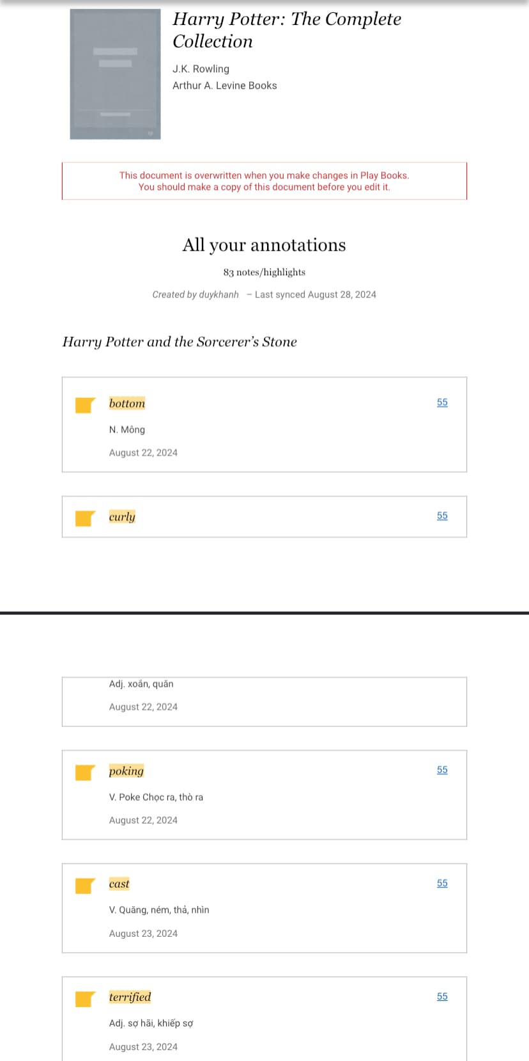Open page 55 link for "cast" annotation

click(x=442, y=883)
